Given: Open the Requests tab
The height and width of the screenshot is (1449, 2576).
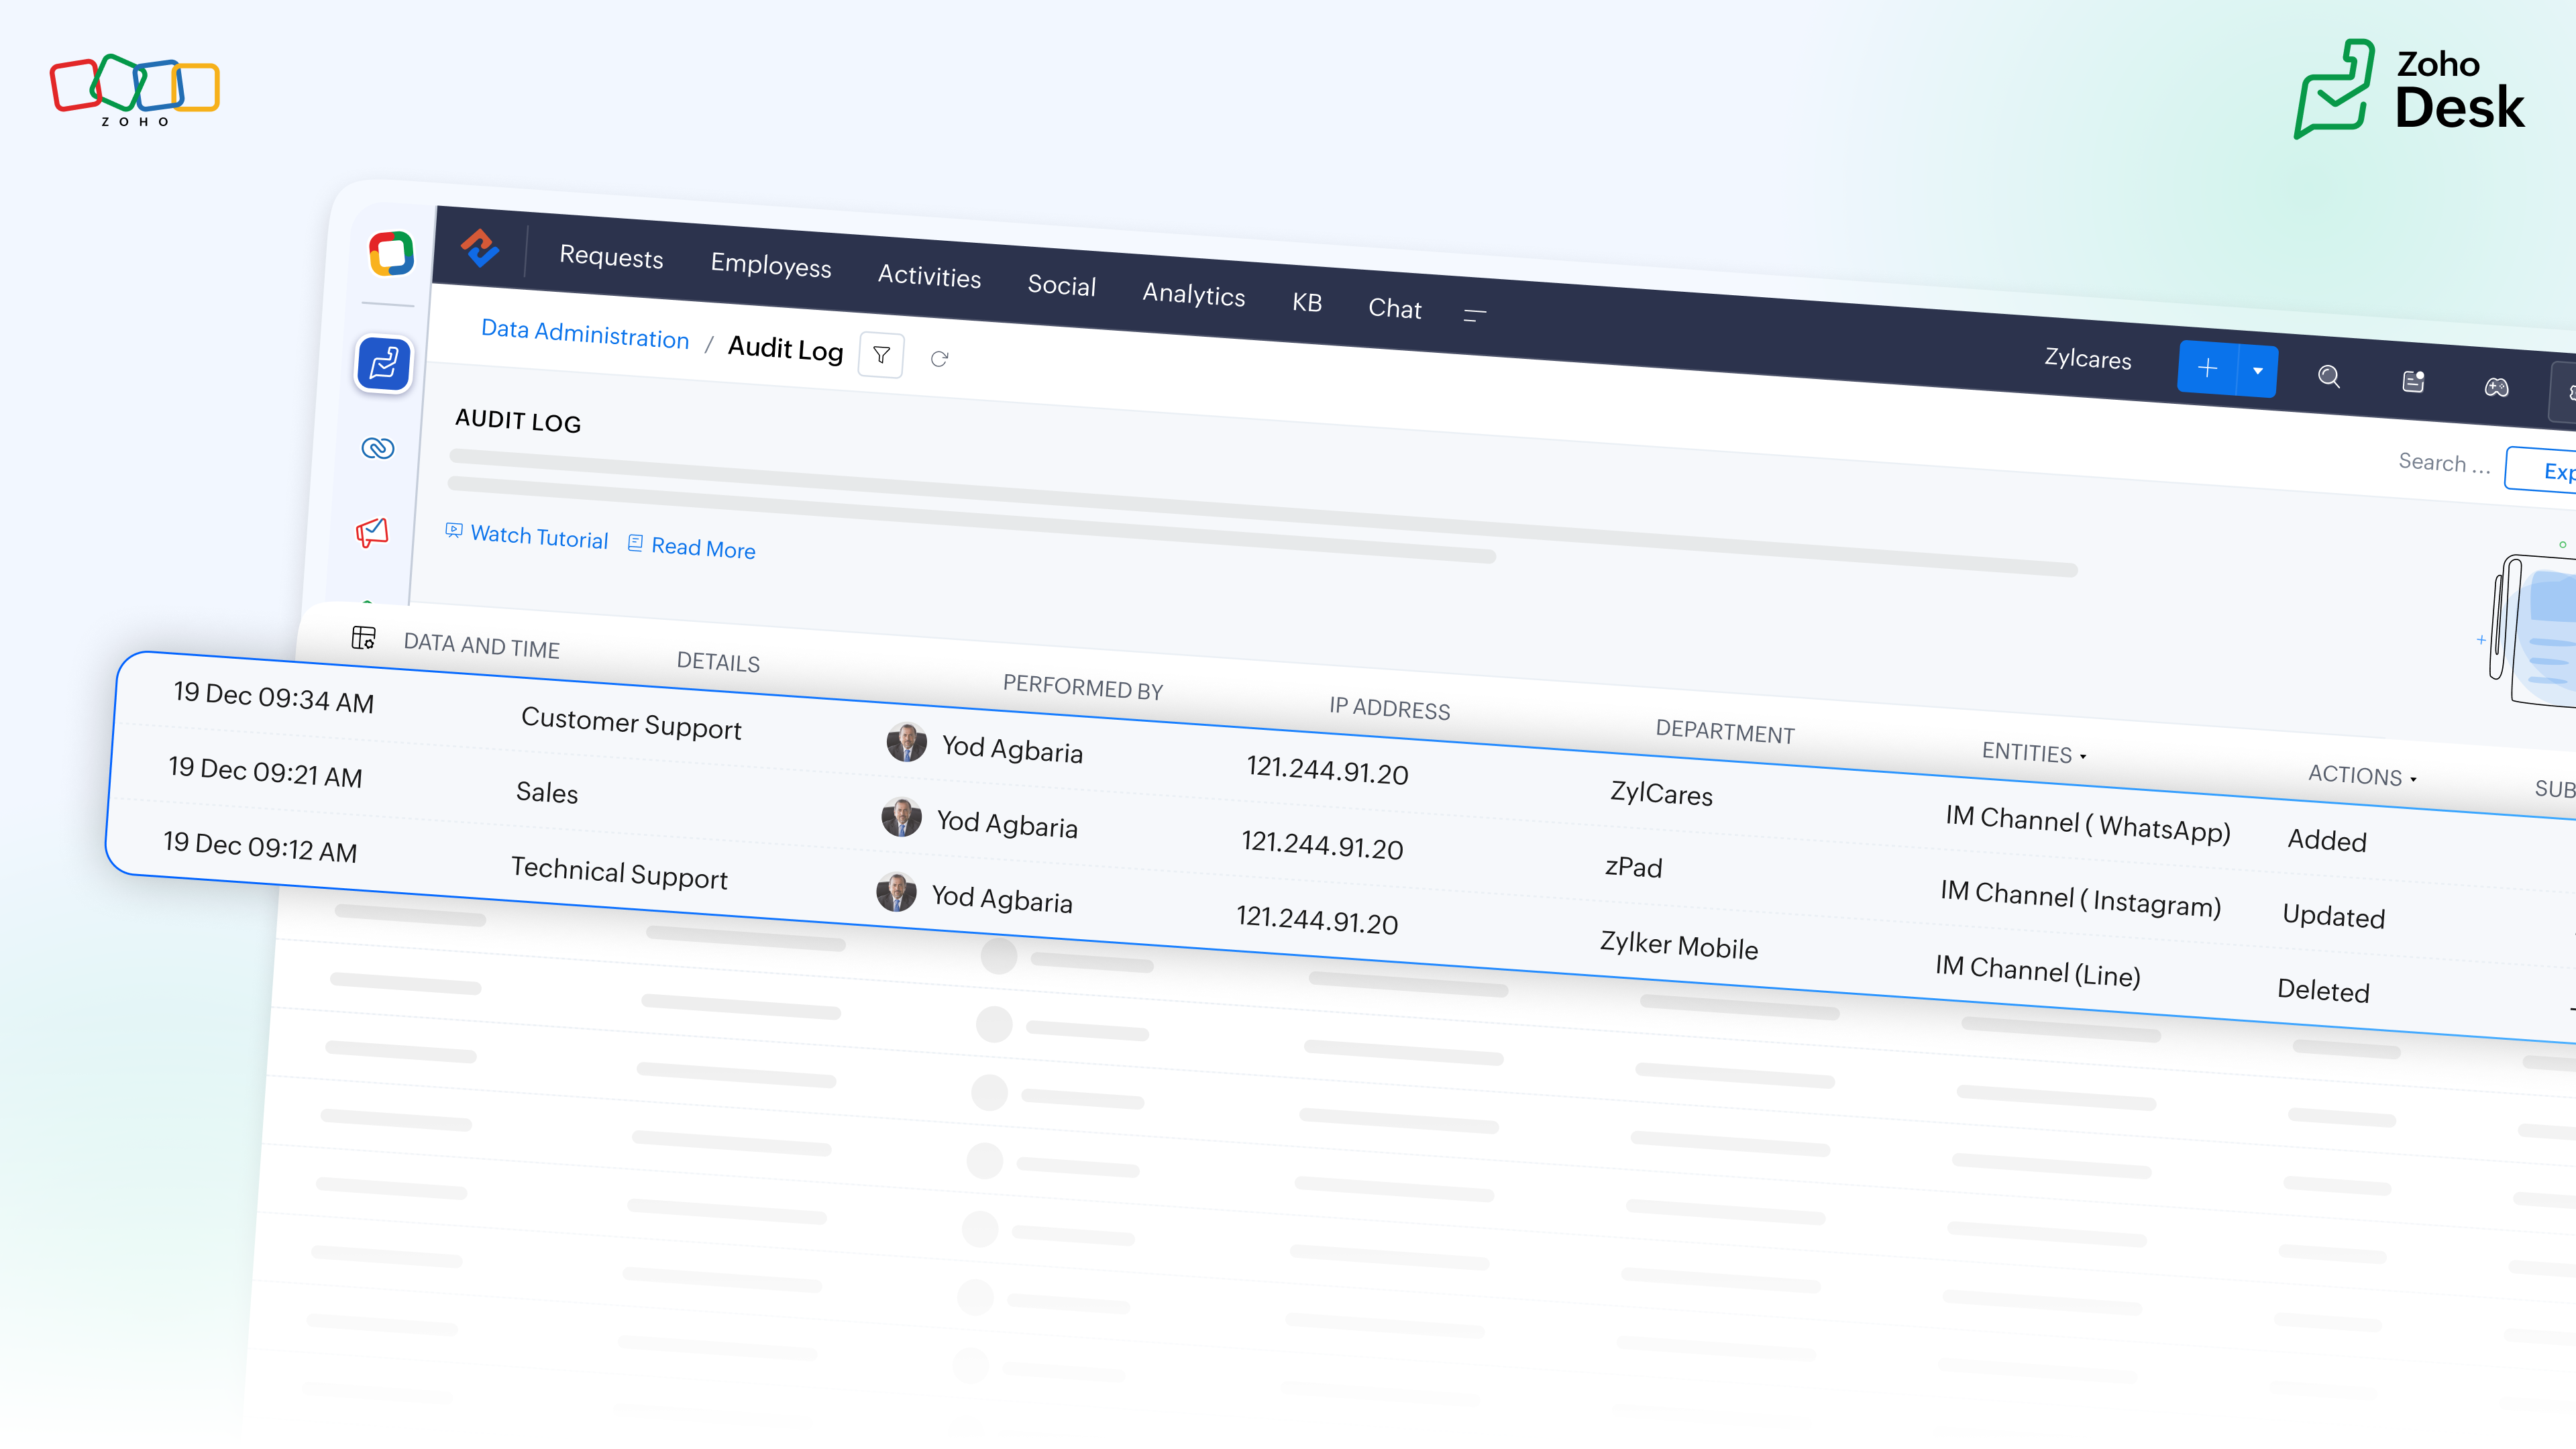Looking at the screenshot, I should pyautogui.click(x=611, y=257).
